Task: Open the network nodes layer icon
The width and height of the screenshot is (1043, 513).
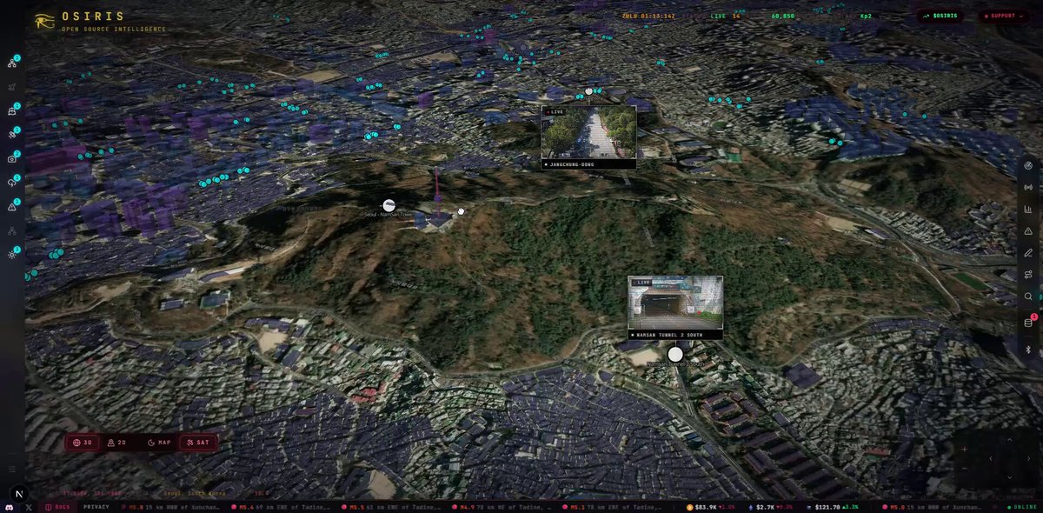Action: [12, 63]
